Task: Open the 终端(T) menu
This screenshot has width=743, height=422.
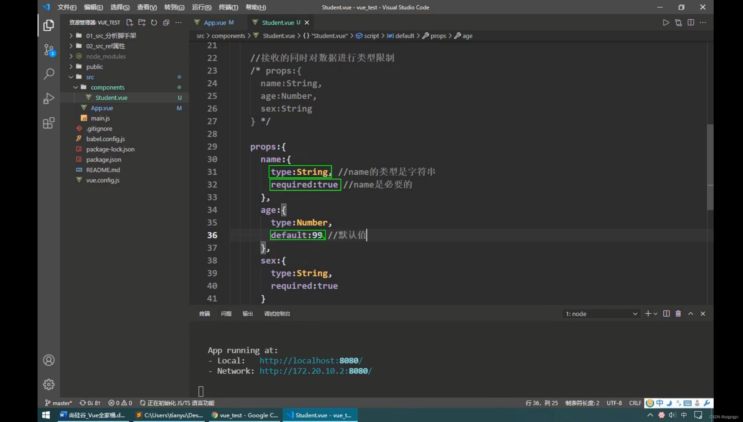Action: pos(228,7)
